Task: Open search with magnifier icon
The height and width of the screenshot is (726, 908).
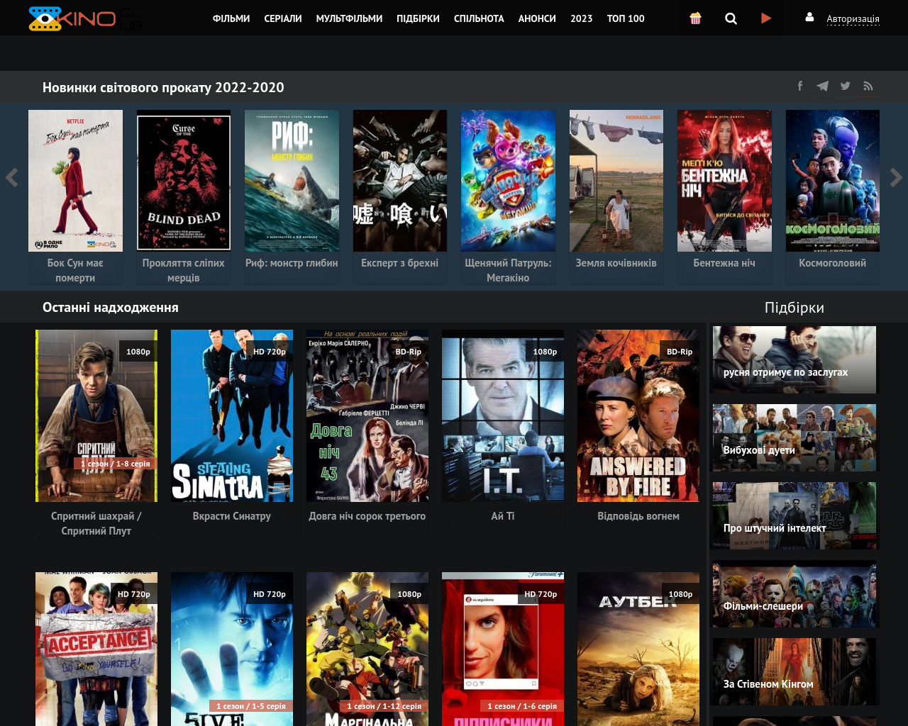Action: pyautogui.click(x=731, y=18)
